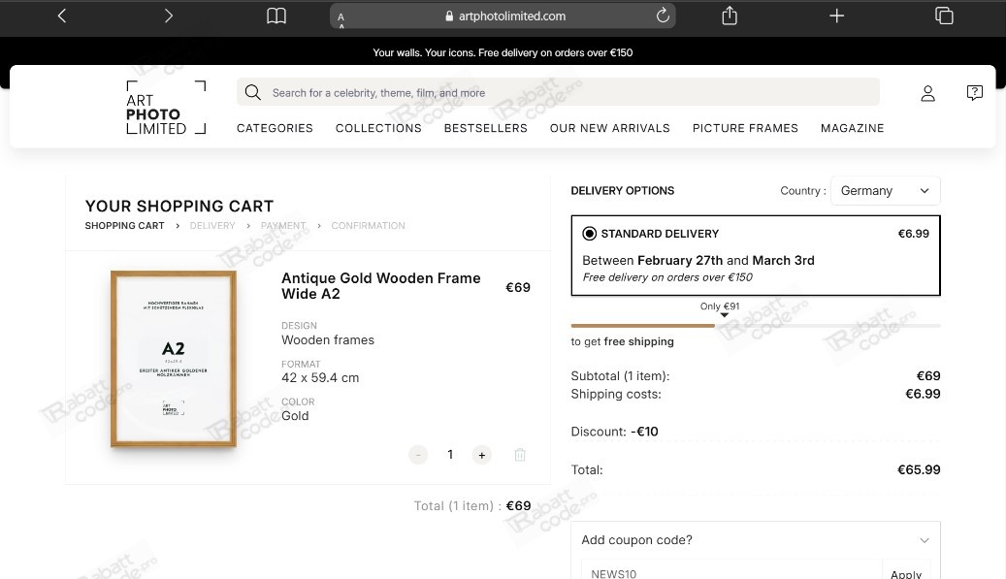Select the Standard Delivery radio option
This screenshot has width=1006, height=579.
589,234
